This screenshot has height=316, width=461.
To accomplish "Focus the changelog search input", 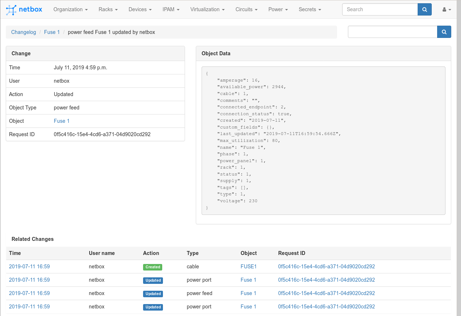I will (393, 32).
